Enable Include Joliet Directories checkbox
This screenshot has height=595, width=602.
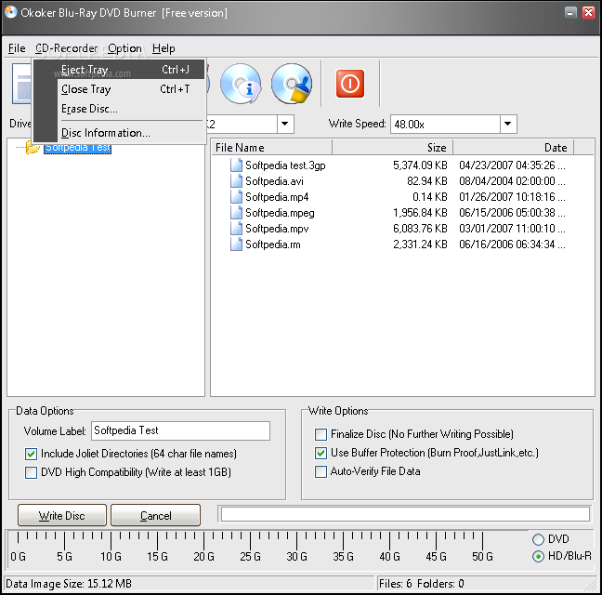click(31, 454)
